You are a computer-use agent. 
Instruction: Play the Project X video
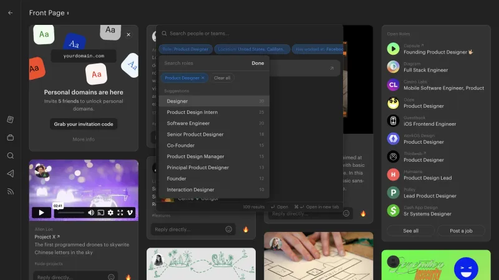coord(41,212)
